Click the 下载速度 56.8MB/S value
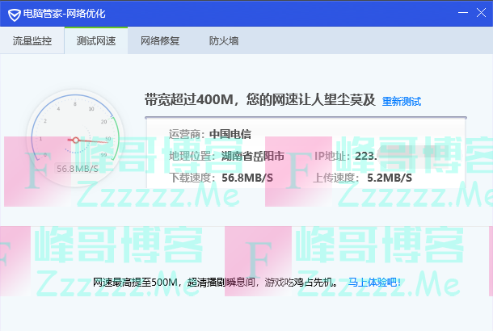The height and width of the screenshot is (331, 493). pyautogui.click(x=247, y=178)
